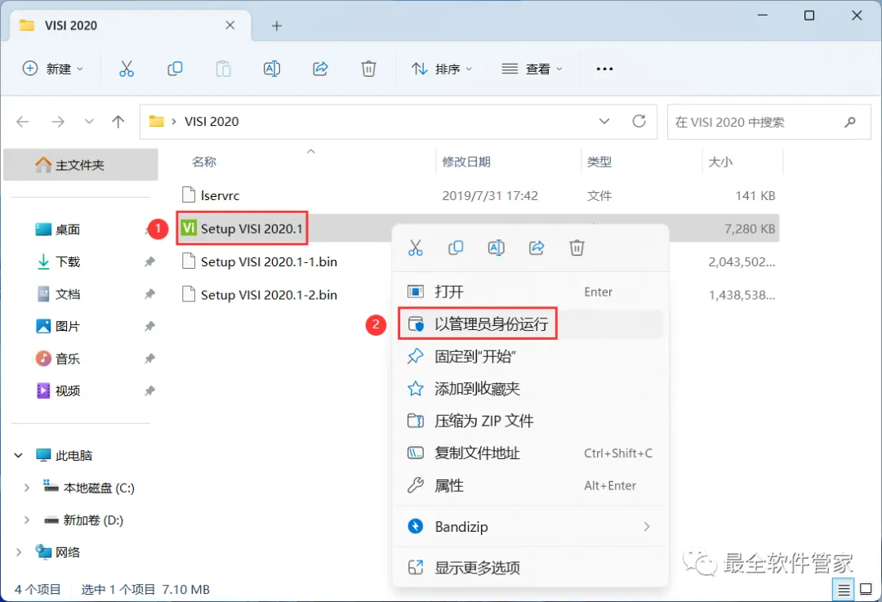This screenshot has width=882, height=602.
Task: Click VISI 2020 in the address bar path
Action: [212, 122]
